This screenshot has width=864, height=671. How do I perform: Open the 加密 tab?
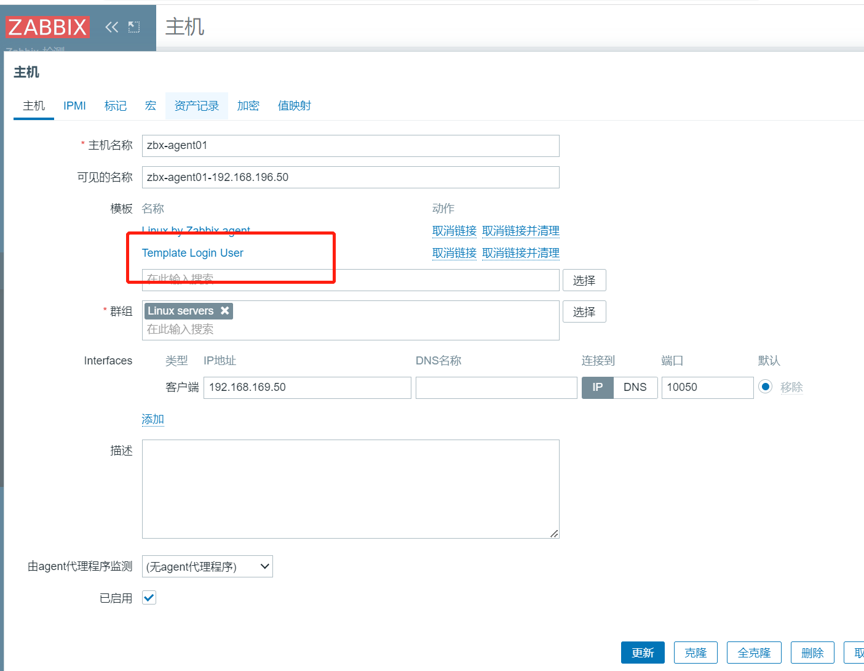pyautogui.click(x=248, y=106)
